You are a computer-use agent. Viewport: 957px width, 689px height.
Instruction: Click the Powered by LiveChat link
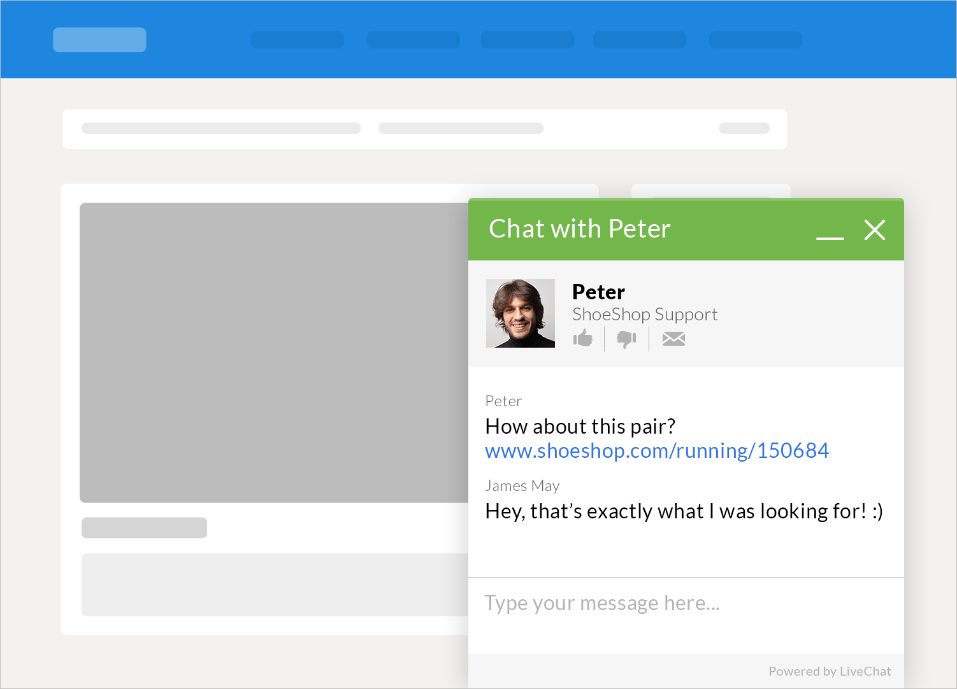830,671
